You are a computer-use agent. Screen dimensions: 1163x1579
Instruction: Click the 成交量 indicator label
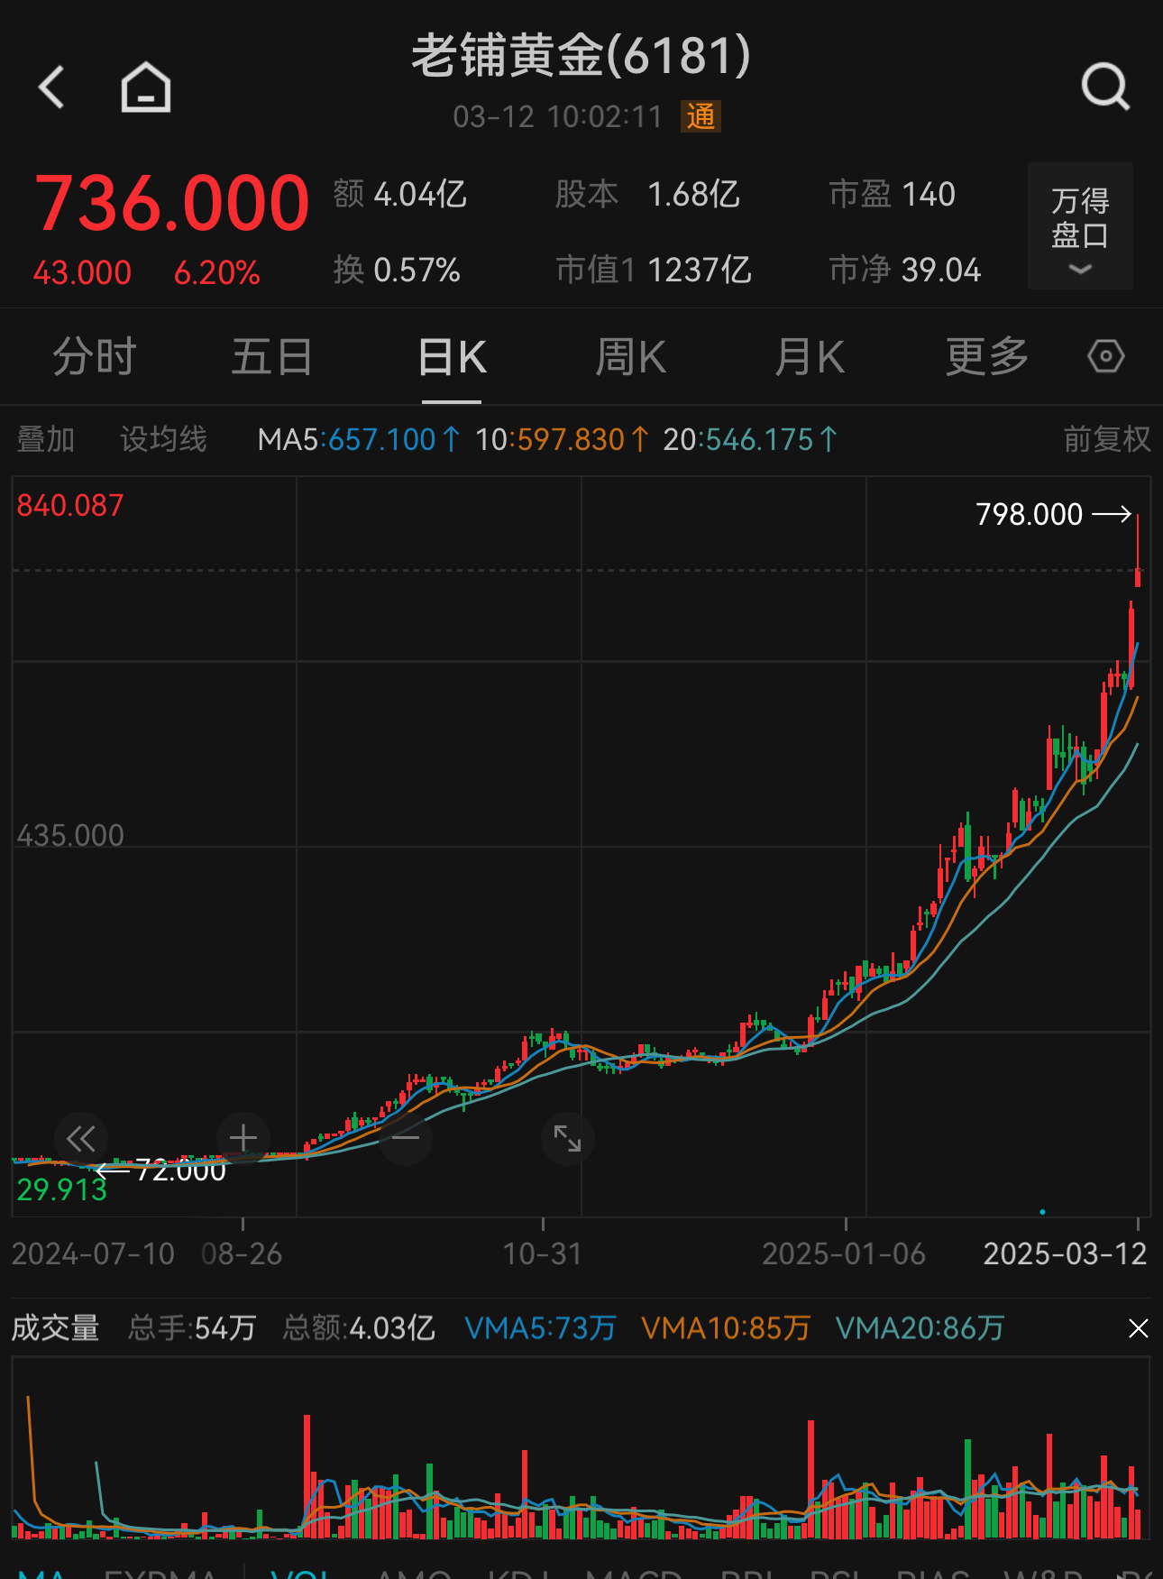pos(55,1328)
